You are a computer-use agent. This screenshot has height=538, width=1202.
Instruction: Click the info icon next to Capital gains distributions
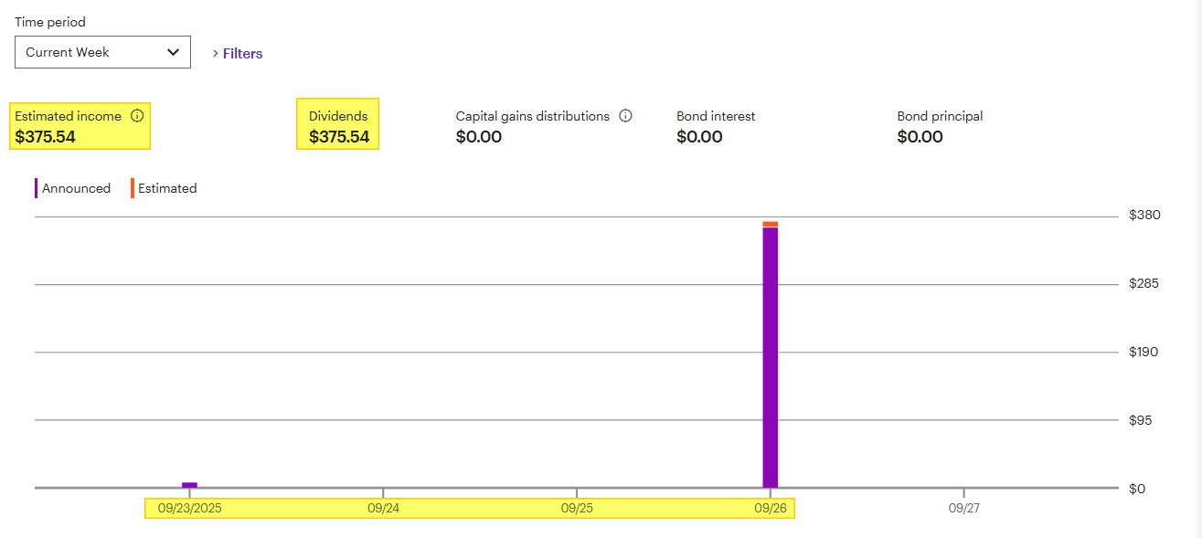625,116
